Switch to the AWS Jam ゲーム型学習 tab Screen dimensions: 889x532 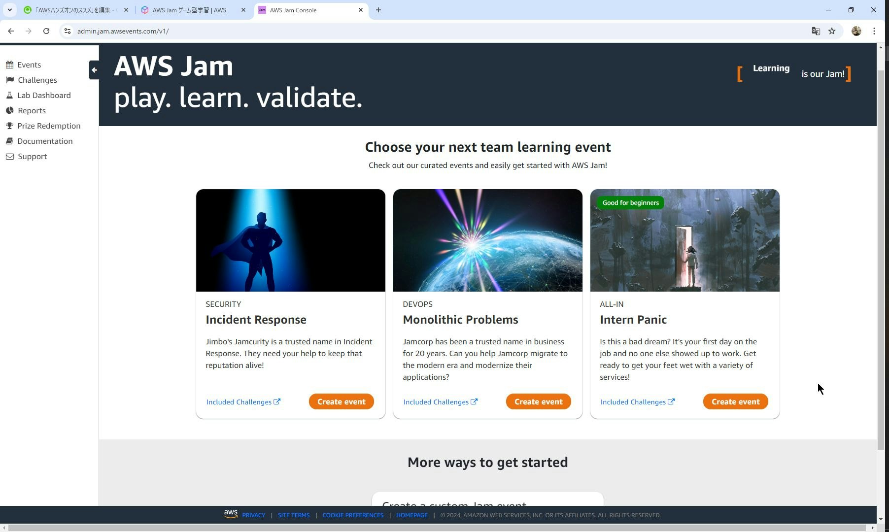pos(193,10)
